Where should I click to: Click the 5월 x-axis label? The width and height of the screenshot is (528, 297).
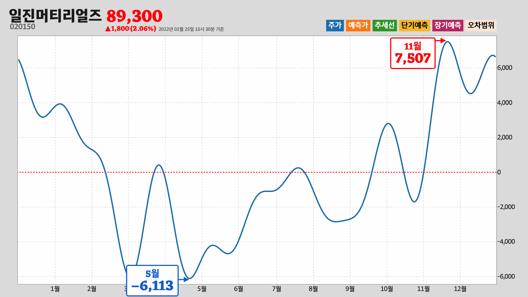(202, 289)
